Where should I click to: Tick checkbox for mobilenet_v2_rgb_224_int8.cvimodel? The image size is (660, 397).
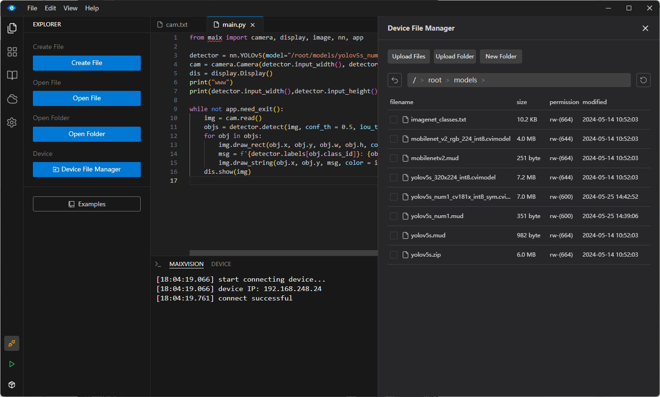[x=394, y=139]
